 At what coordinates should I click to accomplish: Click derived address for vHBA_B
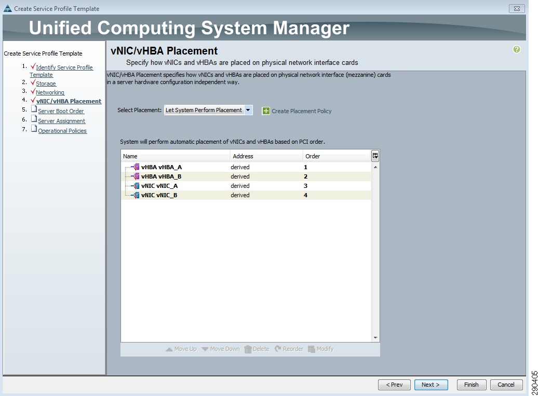[x=240, y=176]
